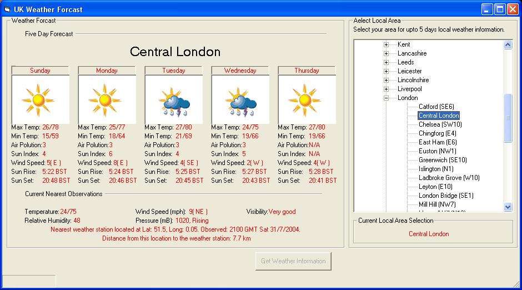Image resolution: width=522 pixels, height=290 pixels.
Task: Select Catford (SE6) in the list
Action: [436, 107]
